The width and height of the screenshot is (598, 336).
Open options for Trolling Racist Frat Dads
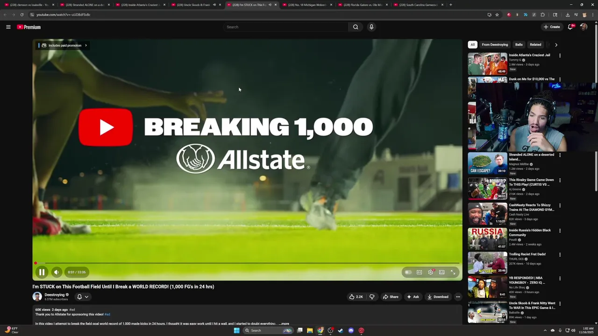[560, 255]
